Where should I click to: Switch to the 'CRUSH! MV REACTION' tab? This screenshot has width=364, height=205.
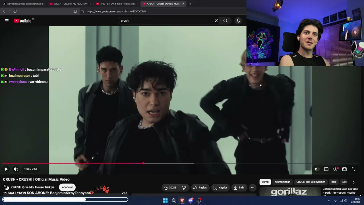tap(70, 4)
